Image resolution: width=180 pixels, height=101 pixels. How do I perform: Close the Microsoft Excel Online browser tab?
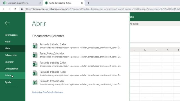40,3
